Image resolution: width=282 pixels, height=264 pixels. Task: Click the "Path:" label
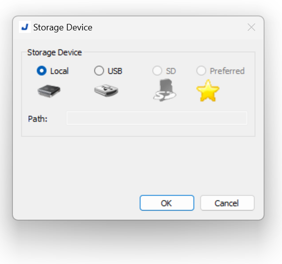coord(38,119)
